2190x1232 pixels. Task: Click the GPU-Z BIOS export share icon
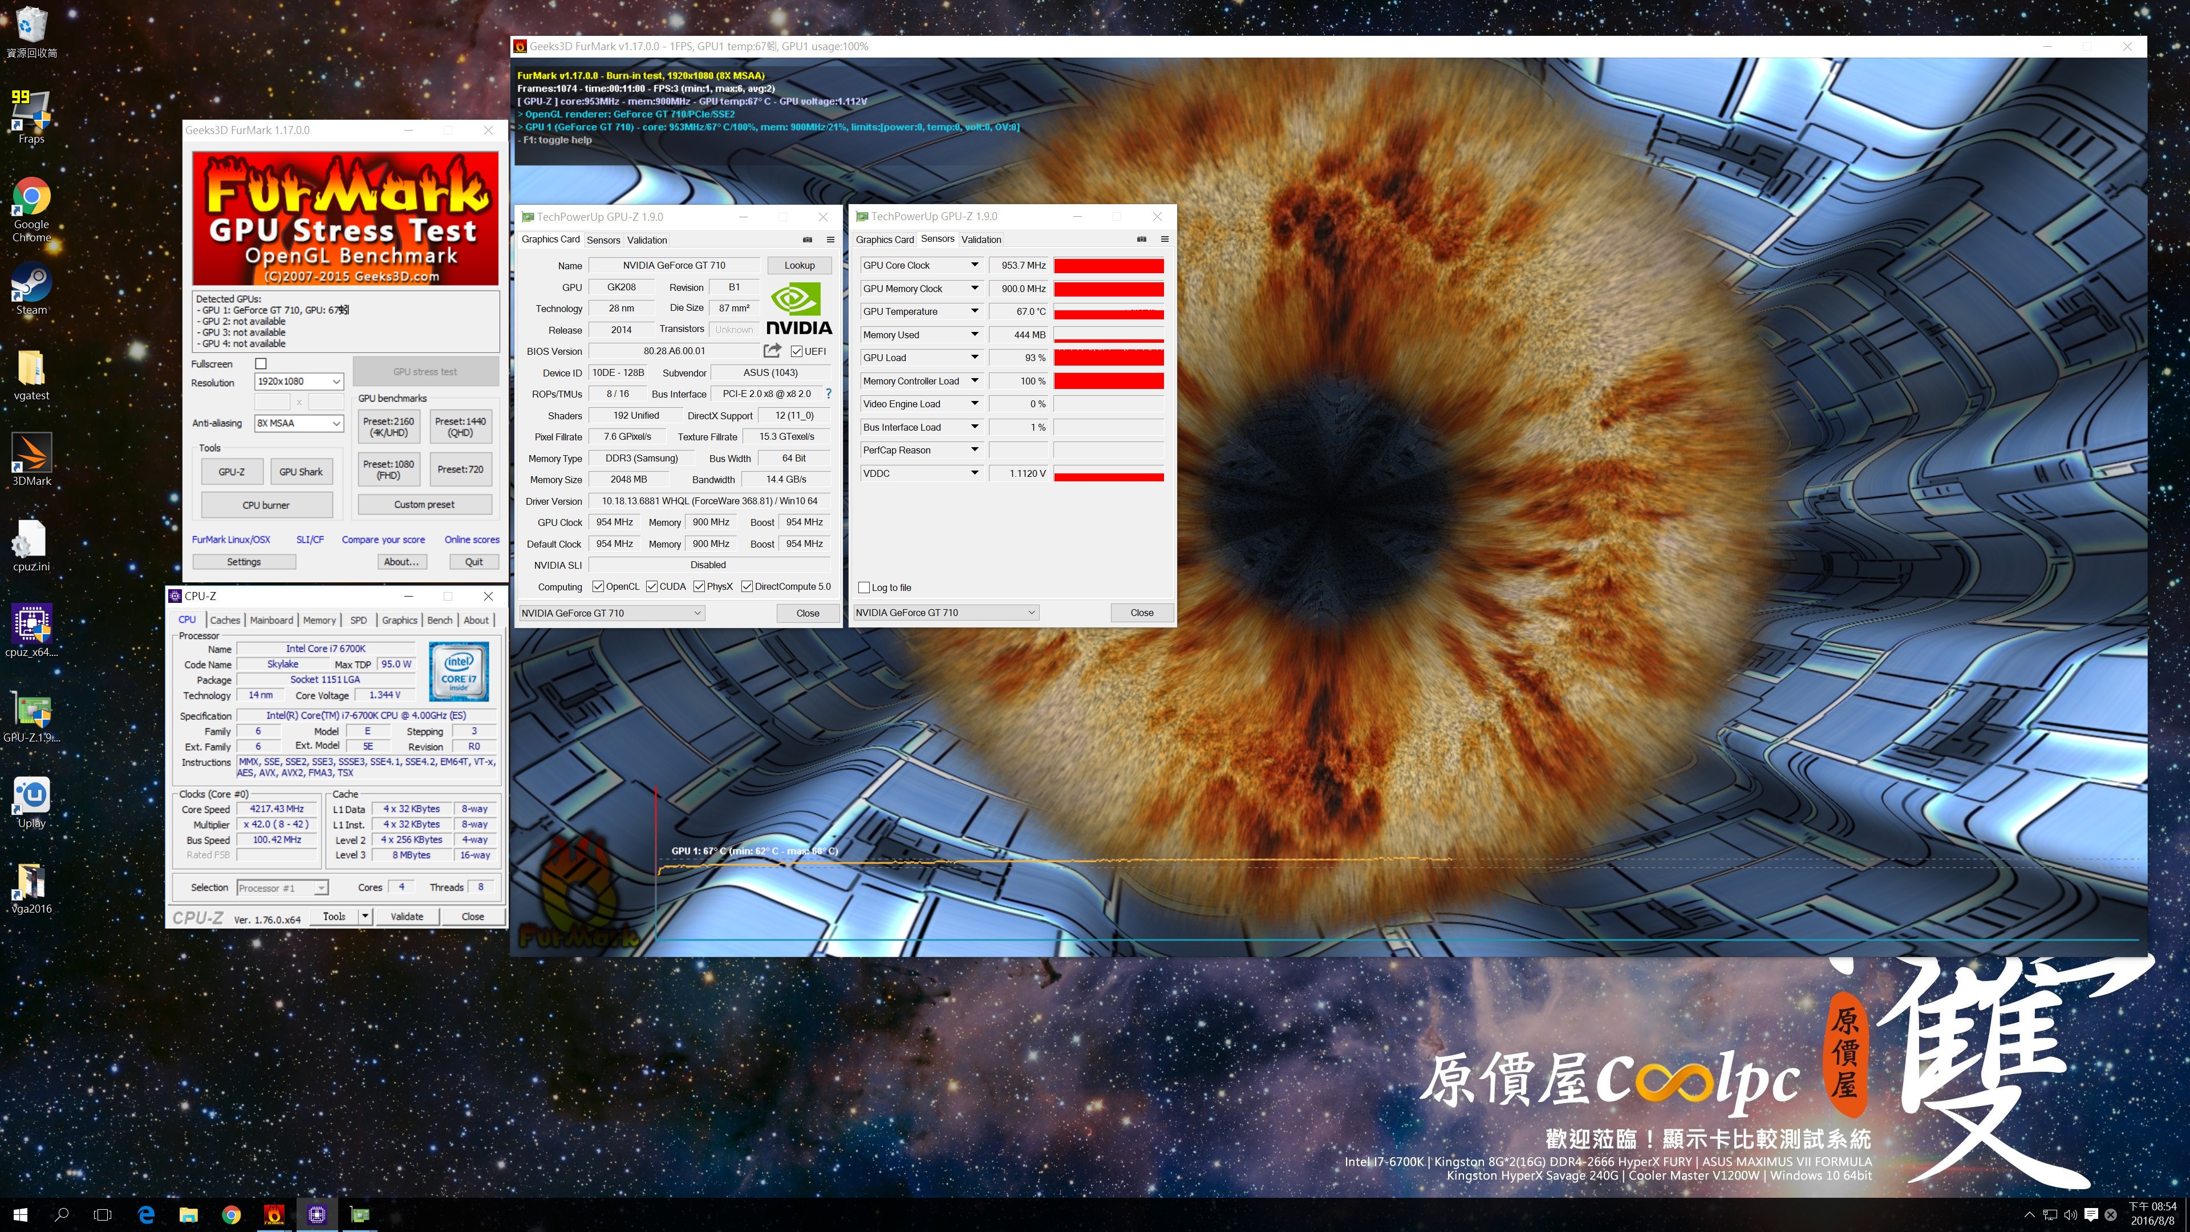tap(772, 350)
